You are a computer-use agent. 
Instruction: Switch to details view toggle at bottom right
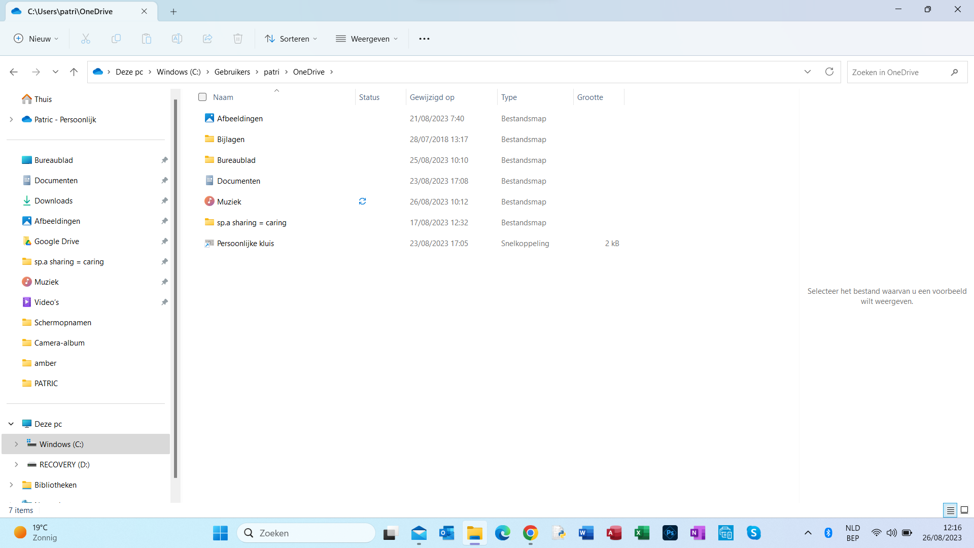(950, 510)
